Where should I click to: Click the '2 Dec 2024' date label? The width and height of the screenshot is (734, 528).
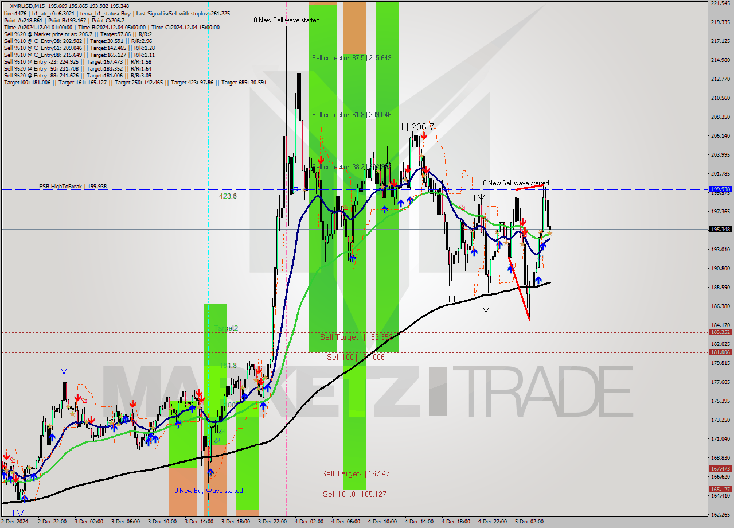pos(15,522)
